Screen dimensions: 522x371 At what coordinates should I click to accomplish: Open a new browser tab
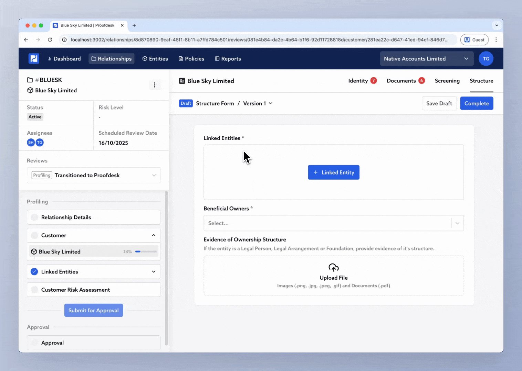pyautogui.click(x=134, y=25)
